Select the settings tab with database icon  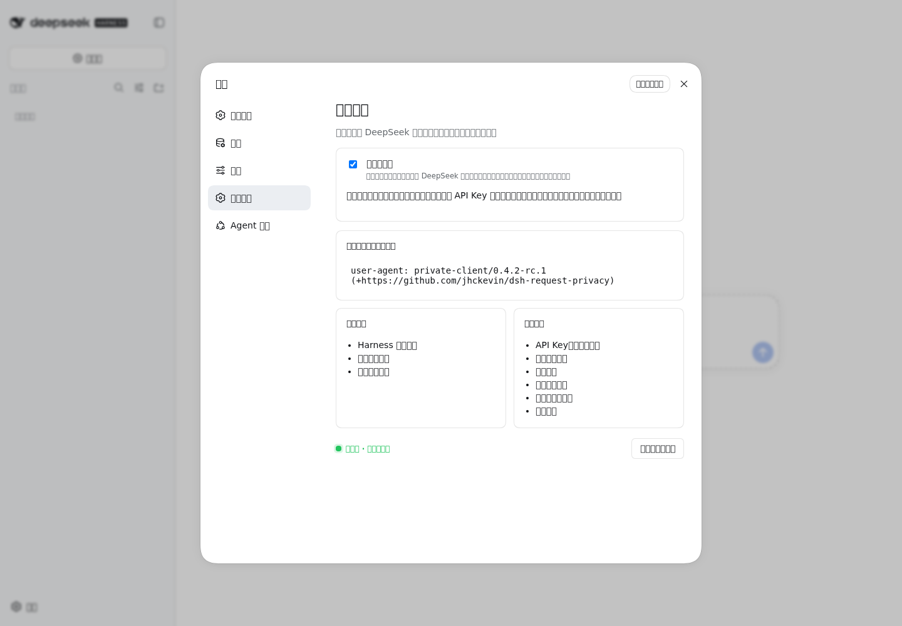tap(259, 143)
